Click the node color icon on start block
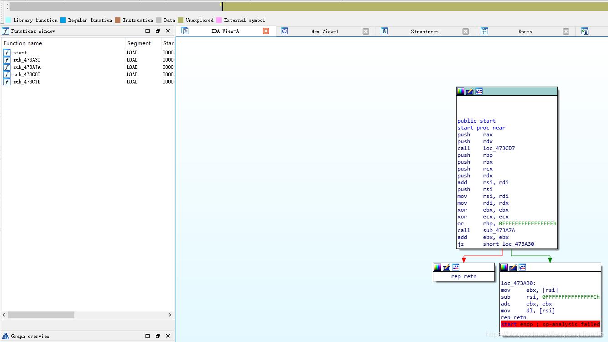The width and height of the screenshot is (608, 342). pos(461,91)
